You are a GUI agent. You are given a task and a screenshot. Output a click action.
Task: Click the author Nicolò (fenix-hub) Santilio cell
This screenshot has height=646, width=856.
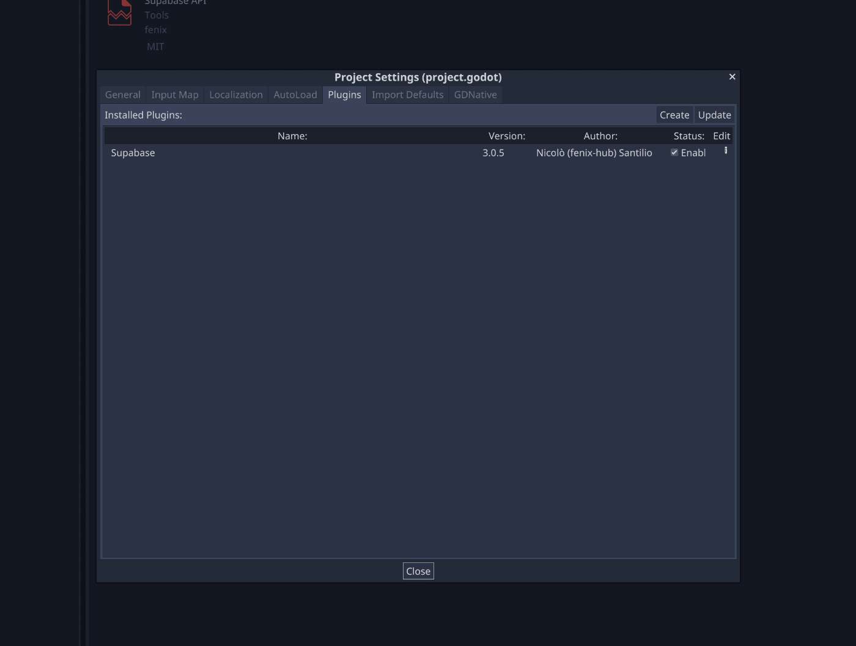(594, 153)
